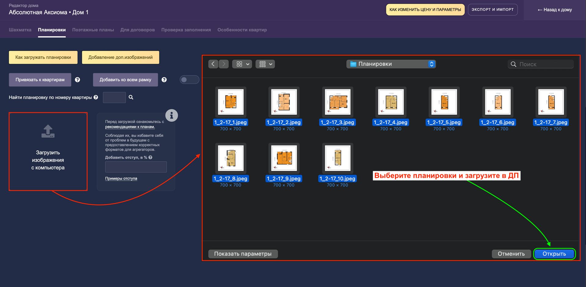Go back using the file dialog back arrow
Screen dimensions: 586x287
tap(213, 64)
